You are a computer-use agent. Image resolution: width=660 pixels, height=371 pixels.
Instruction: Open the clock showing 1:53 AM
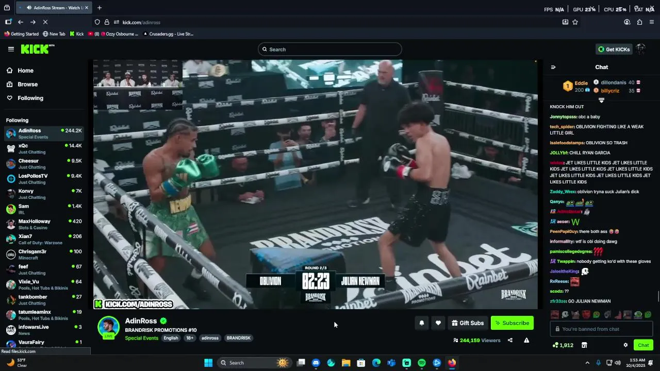(636, 363)
